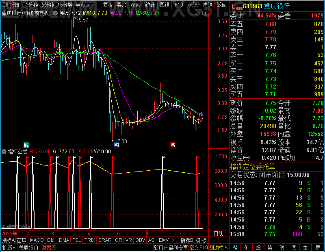Screen dimensions: 325x252
Task: Switch indicator to CR
Action: click(119, 240)
